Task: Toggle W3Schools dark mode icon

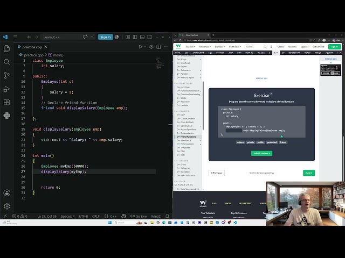Action: pos(271,47)
